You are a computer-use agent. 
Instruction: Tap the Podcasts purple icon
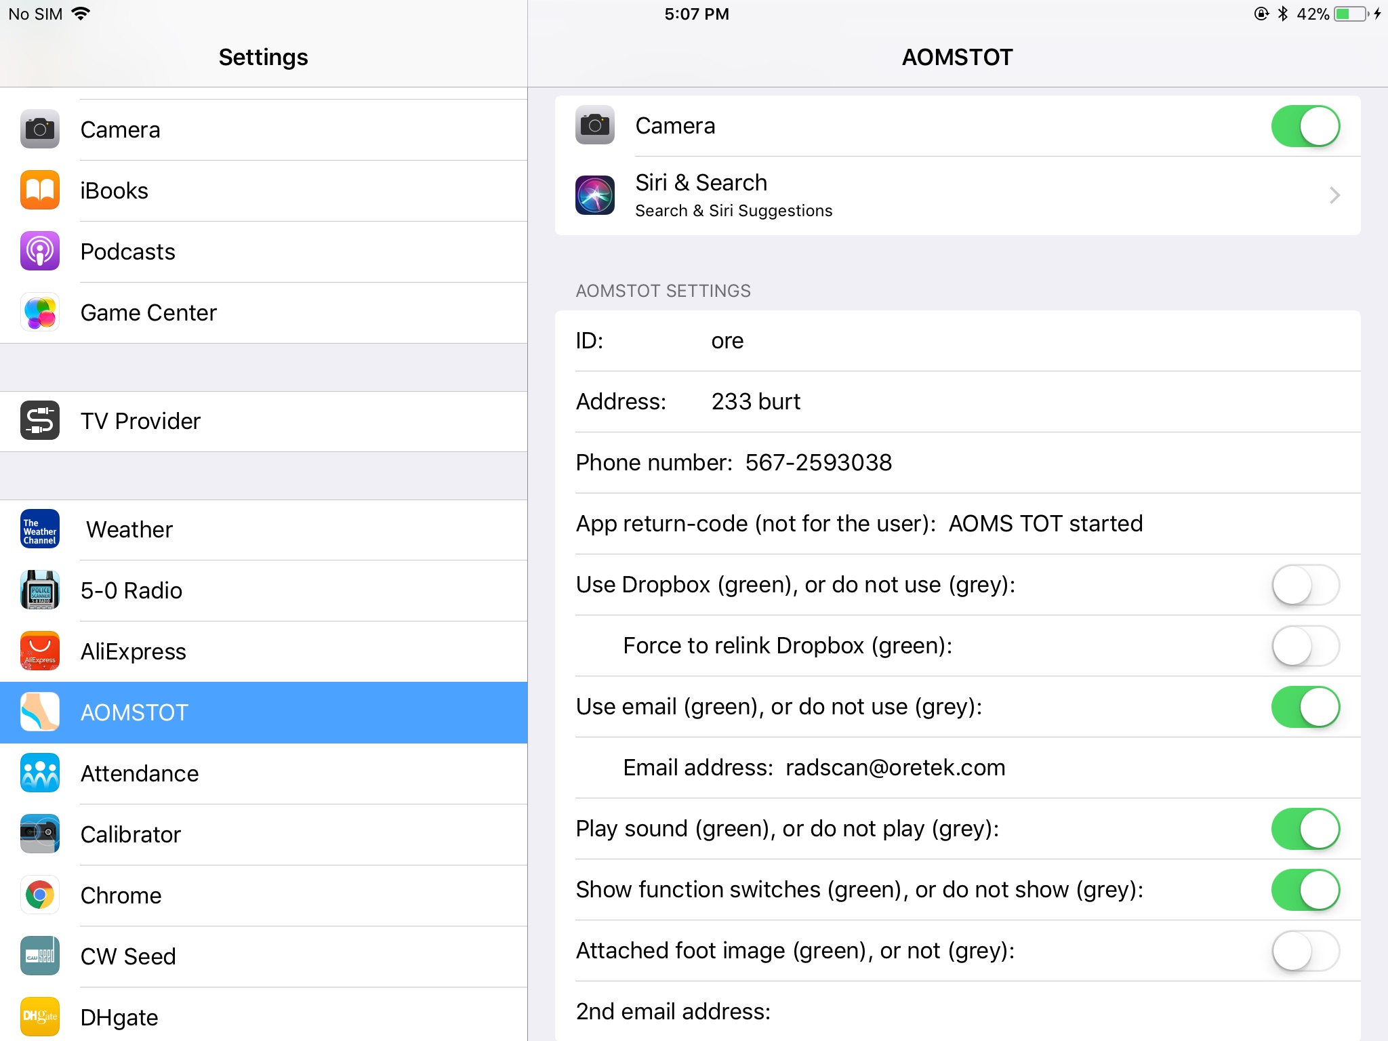[40, 251]
